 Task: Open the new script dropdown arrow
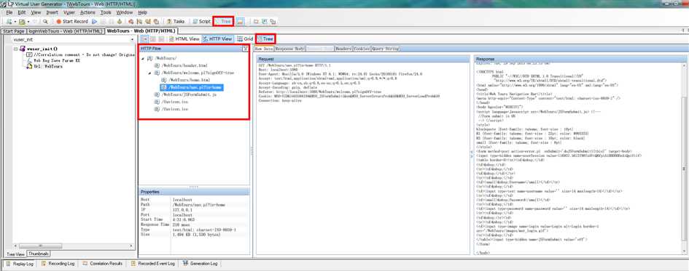tap(15, 21)
